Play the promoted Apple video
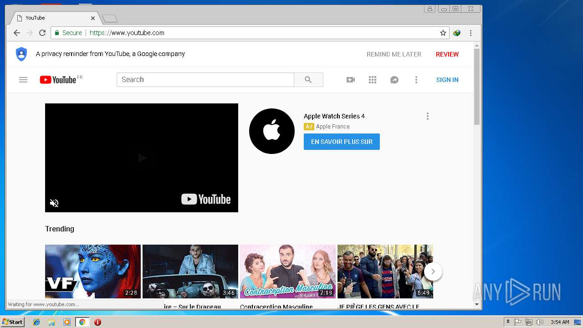Image resolution: width=583 pixels, height=328 pixels. point(142,158)
